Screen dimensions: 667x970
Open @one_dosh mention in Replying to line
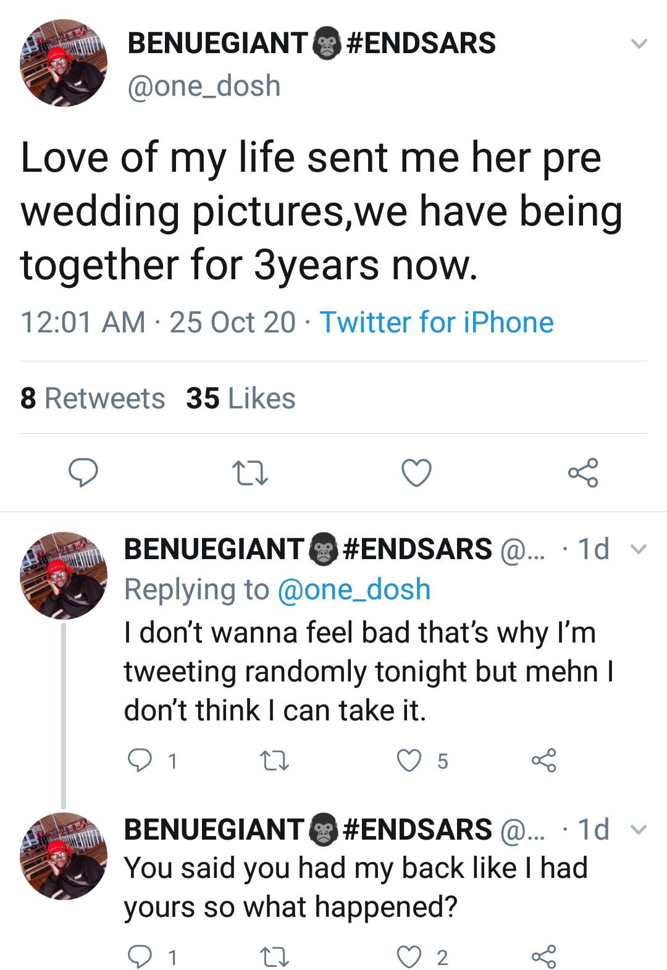pos(354,589)
